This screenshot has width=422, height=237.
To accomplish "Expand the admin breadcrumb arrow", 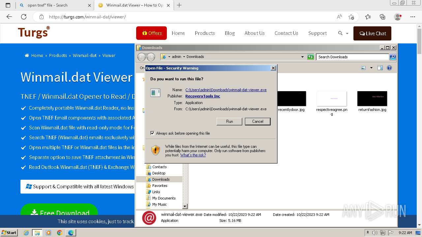I will (x=184, y=57).
